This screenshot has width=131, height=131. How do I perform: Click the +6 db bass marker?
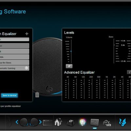pos(123,41)
